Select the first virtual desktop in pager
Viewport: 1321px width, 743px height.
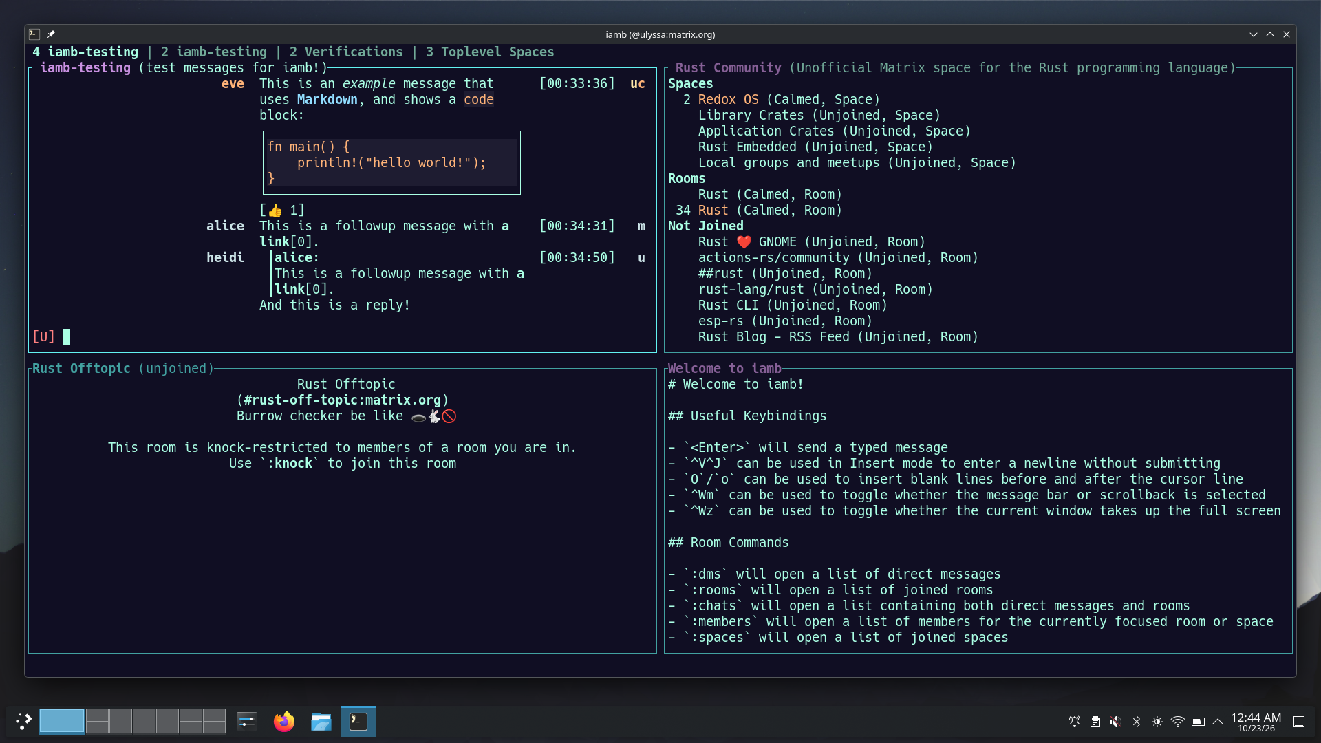point(62,721)
